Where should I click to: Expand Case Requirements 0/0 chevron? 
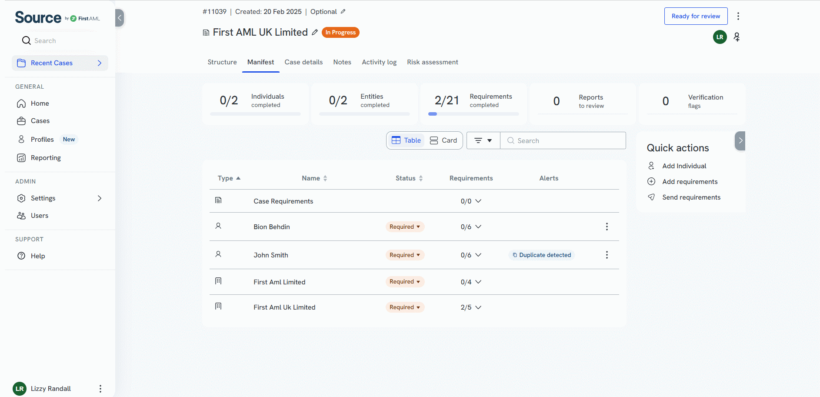click(x=478, y=201)
